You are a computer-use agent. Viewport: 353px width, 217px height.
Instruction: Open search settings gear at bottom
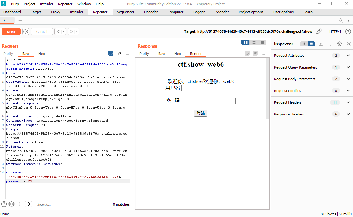pos(11,204)
